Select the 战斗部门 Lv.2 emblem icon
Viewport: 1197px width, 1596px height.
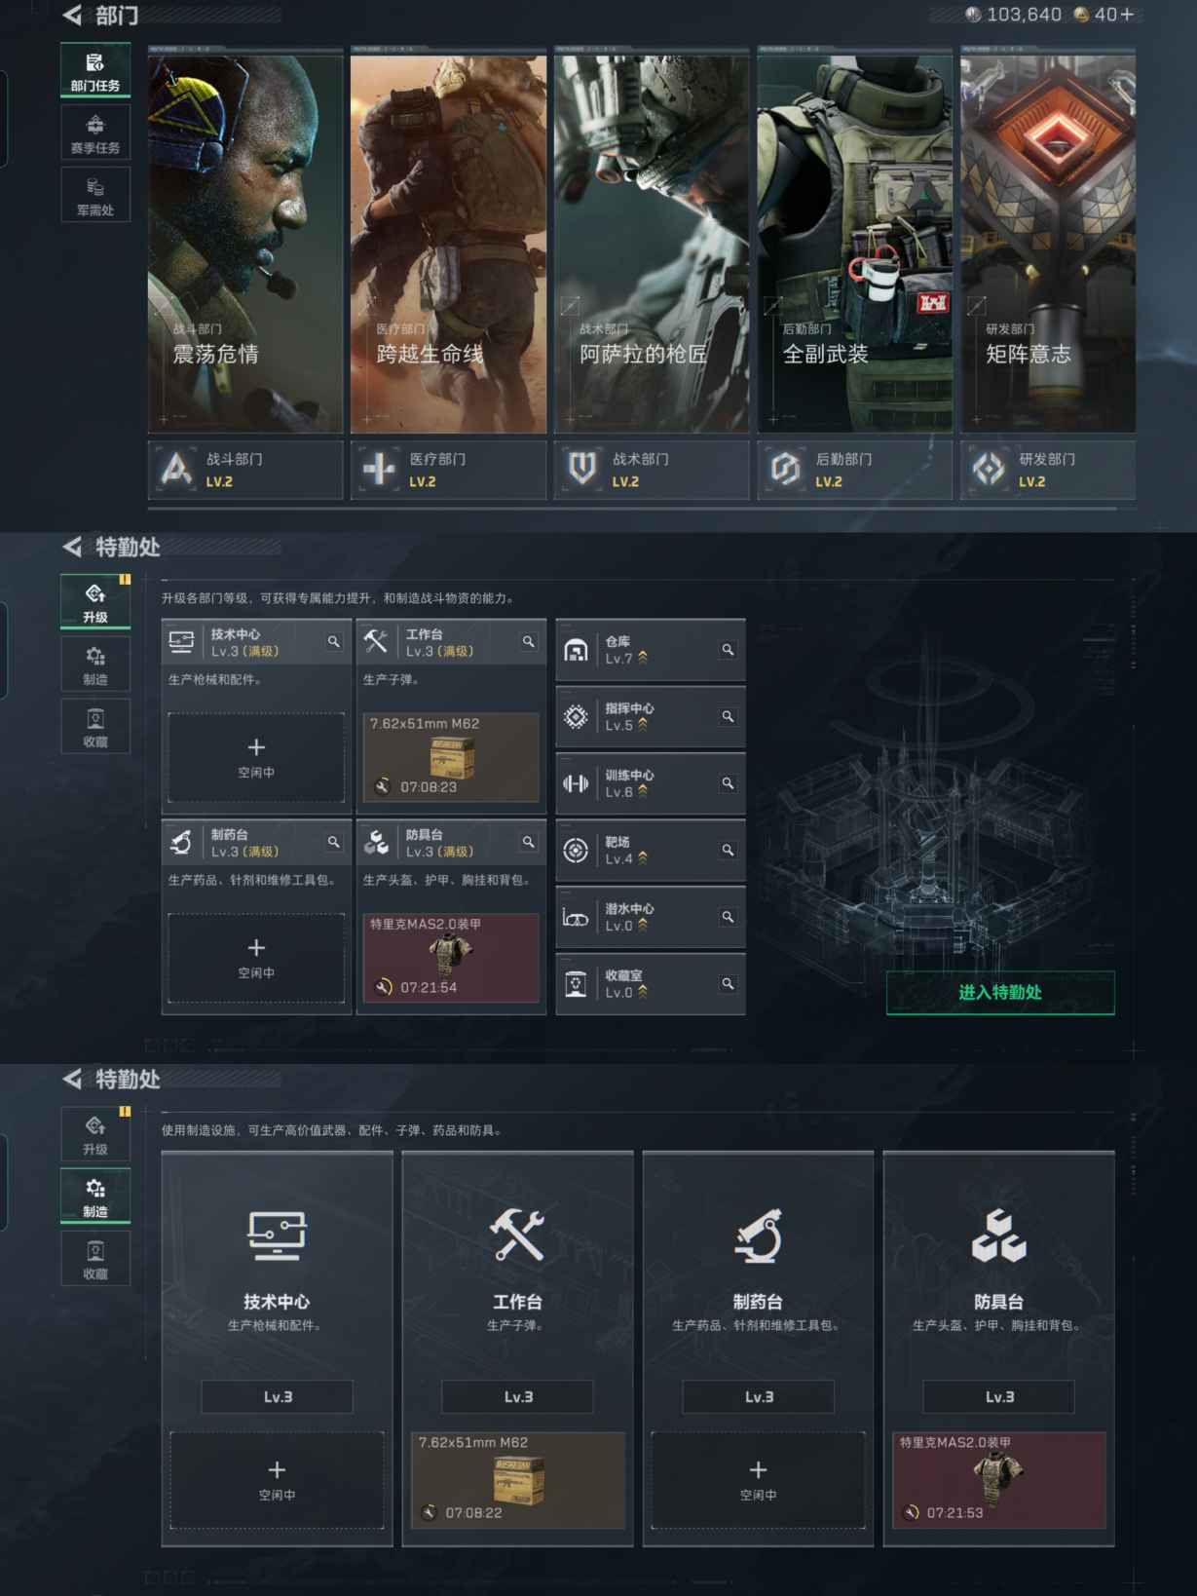click(x=176, y=470)
